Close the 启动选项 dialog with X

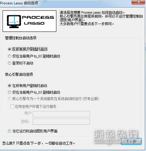click(138, 2)
